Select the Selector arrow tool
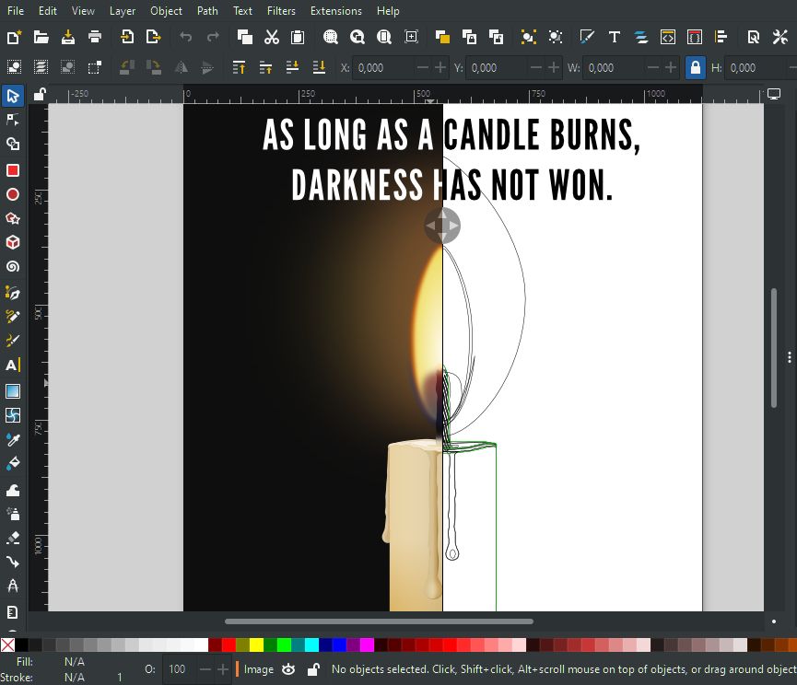This screenshot has height=685, width=797. point(13,96)
